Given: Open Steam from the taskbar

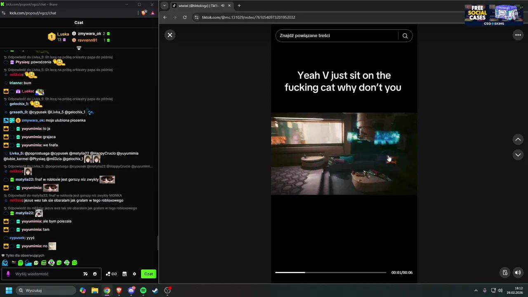Looking at the screenshot, I should 155,290.
